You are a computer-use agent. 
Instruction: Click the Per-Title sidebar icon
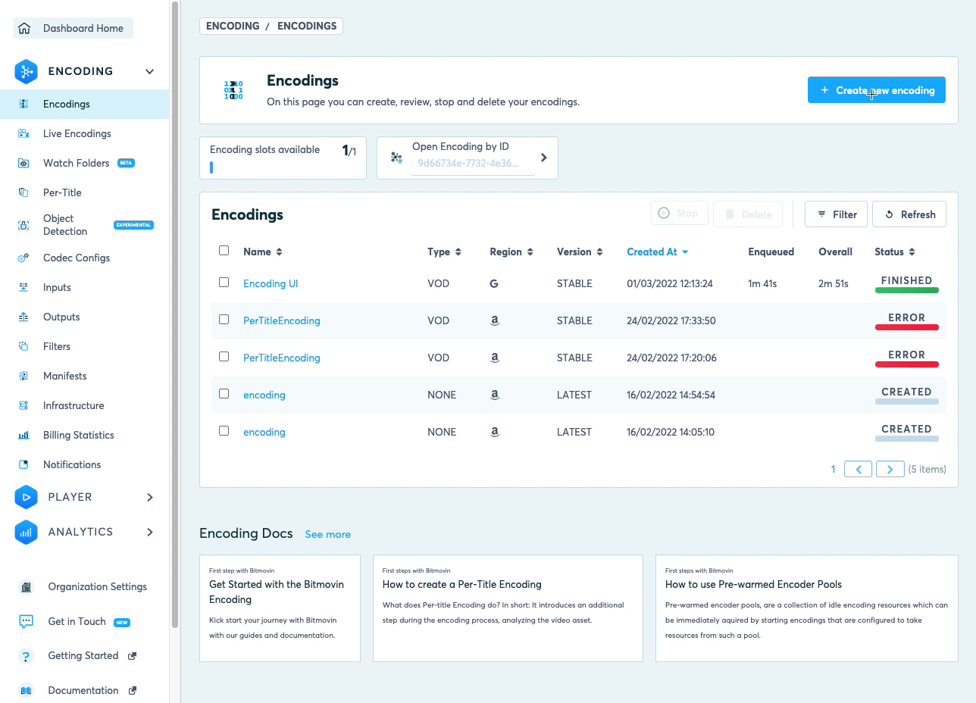(23, 192)
